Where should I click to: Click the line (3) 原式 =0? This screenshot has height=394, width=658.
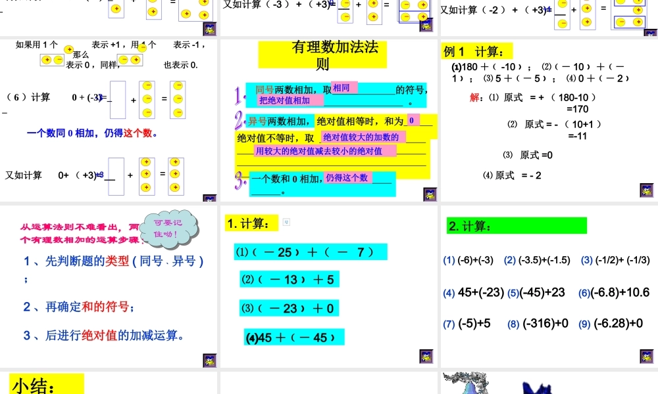pyautogui.click(x=528, y=155)
